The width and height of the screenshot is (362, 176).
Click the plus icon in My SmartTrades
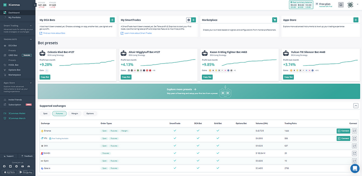pos(194,20)
